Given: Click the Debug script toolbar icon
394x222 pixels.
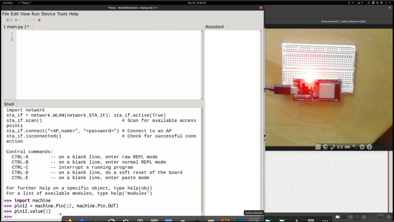Looking at the screenshot, I should pyautogui.click(x=20, y=20).
